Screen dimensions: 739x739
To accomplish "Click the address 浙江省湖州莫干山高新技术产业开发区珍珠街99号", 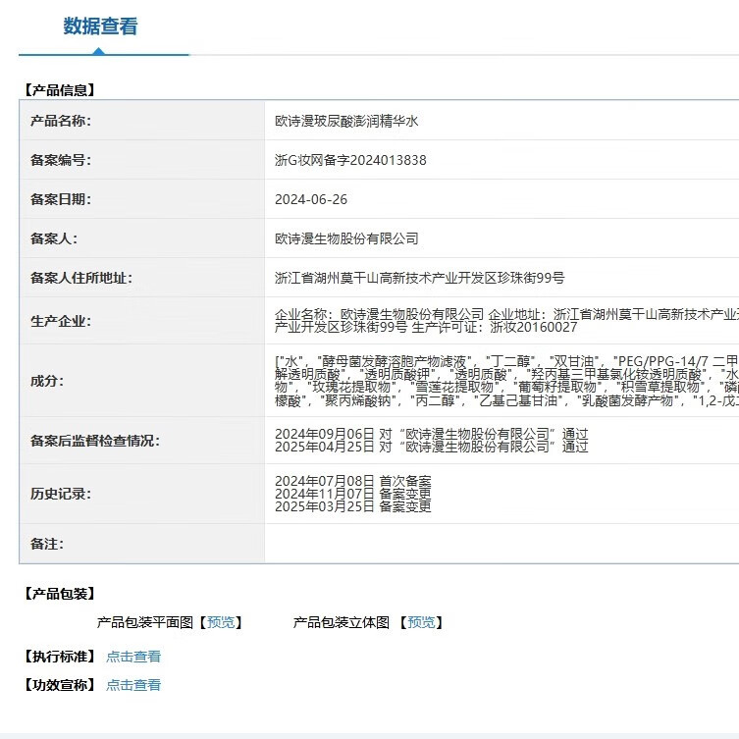I will tap(419, 278).
